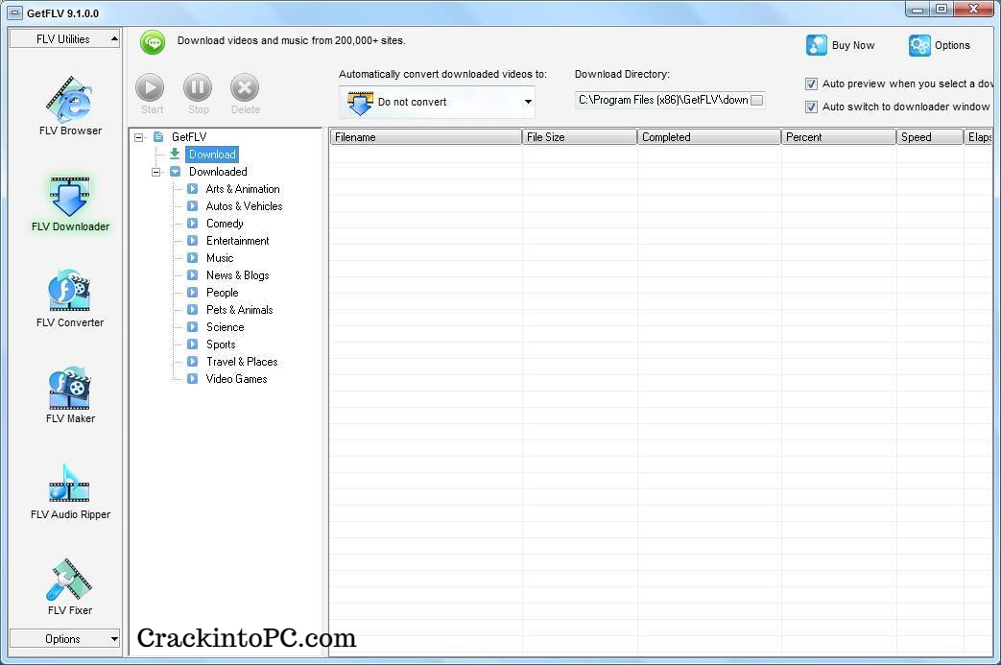Start the download with the Start button
The height and width of the screenshot is (665, 1001).
(151, 94)
